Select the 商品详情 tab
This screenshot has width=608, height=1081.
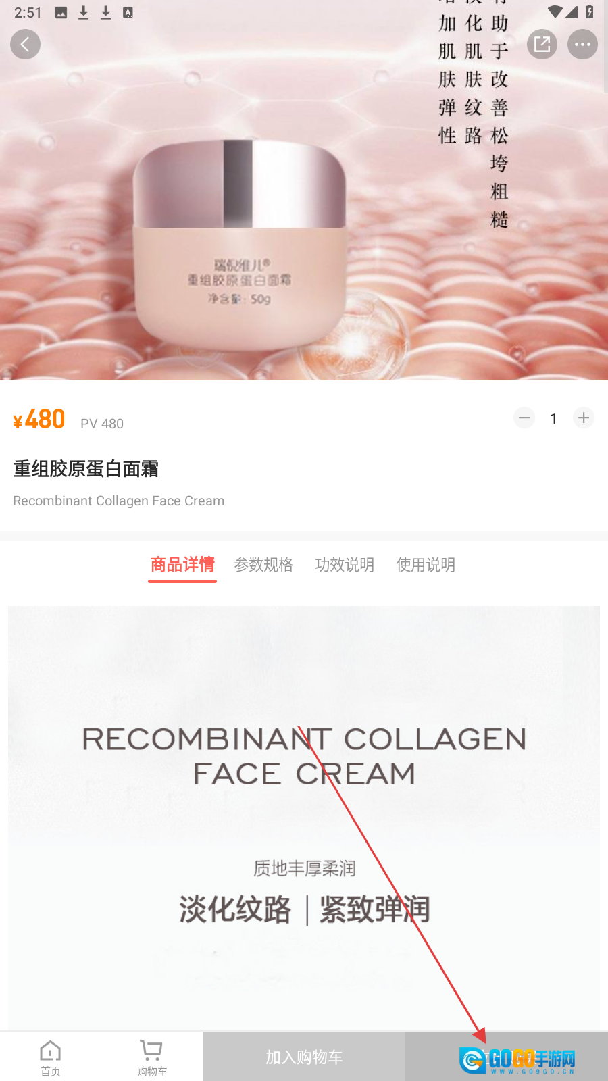[182, 565]
